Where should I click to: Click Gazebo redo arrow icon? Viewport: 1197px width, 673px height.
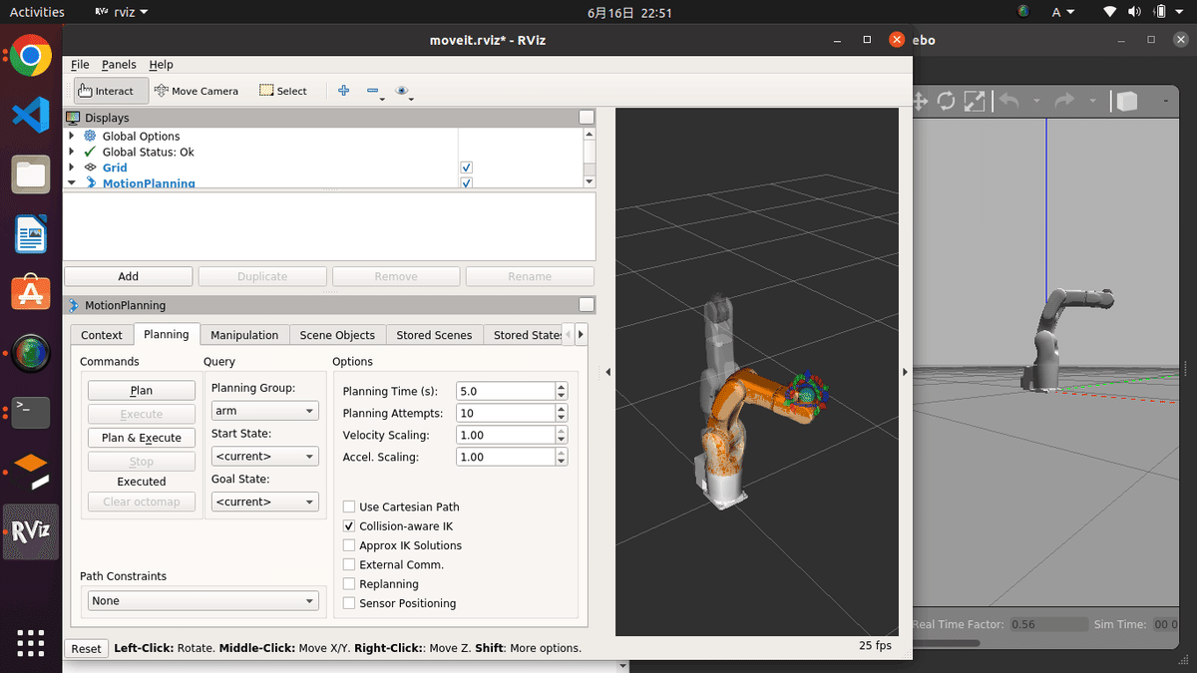(x=1064, y=101)
